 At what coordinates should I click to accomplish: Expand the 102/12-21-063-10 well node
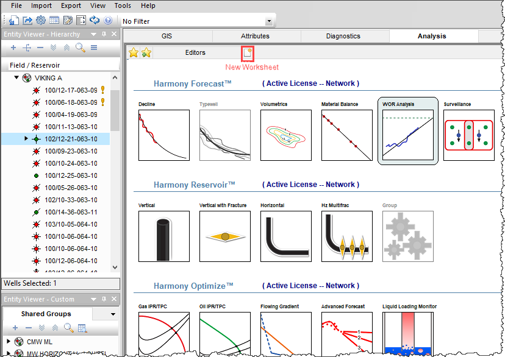26,139
